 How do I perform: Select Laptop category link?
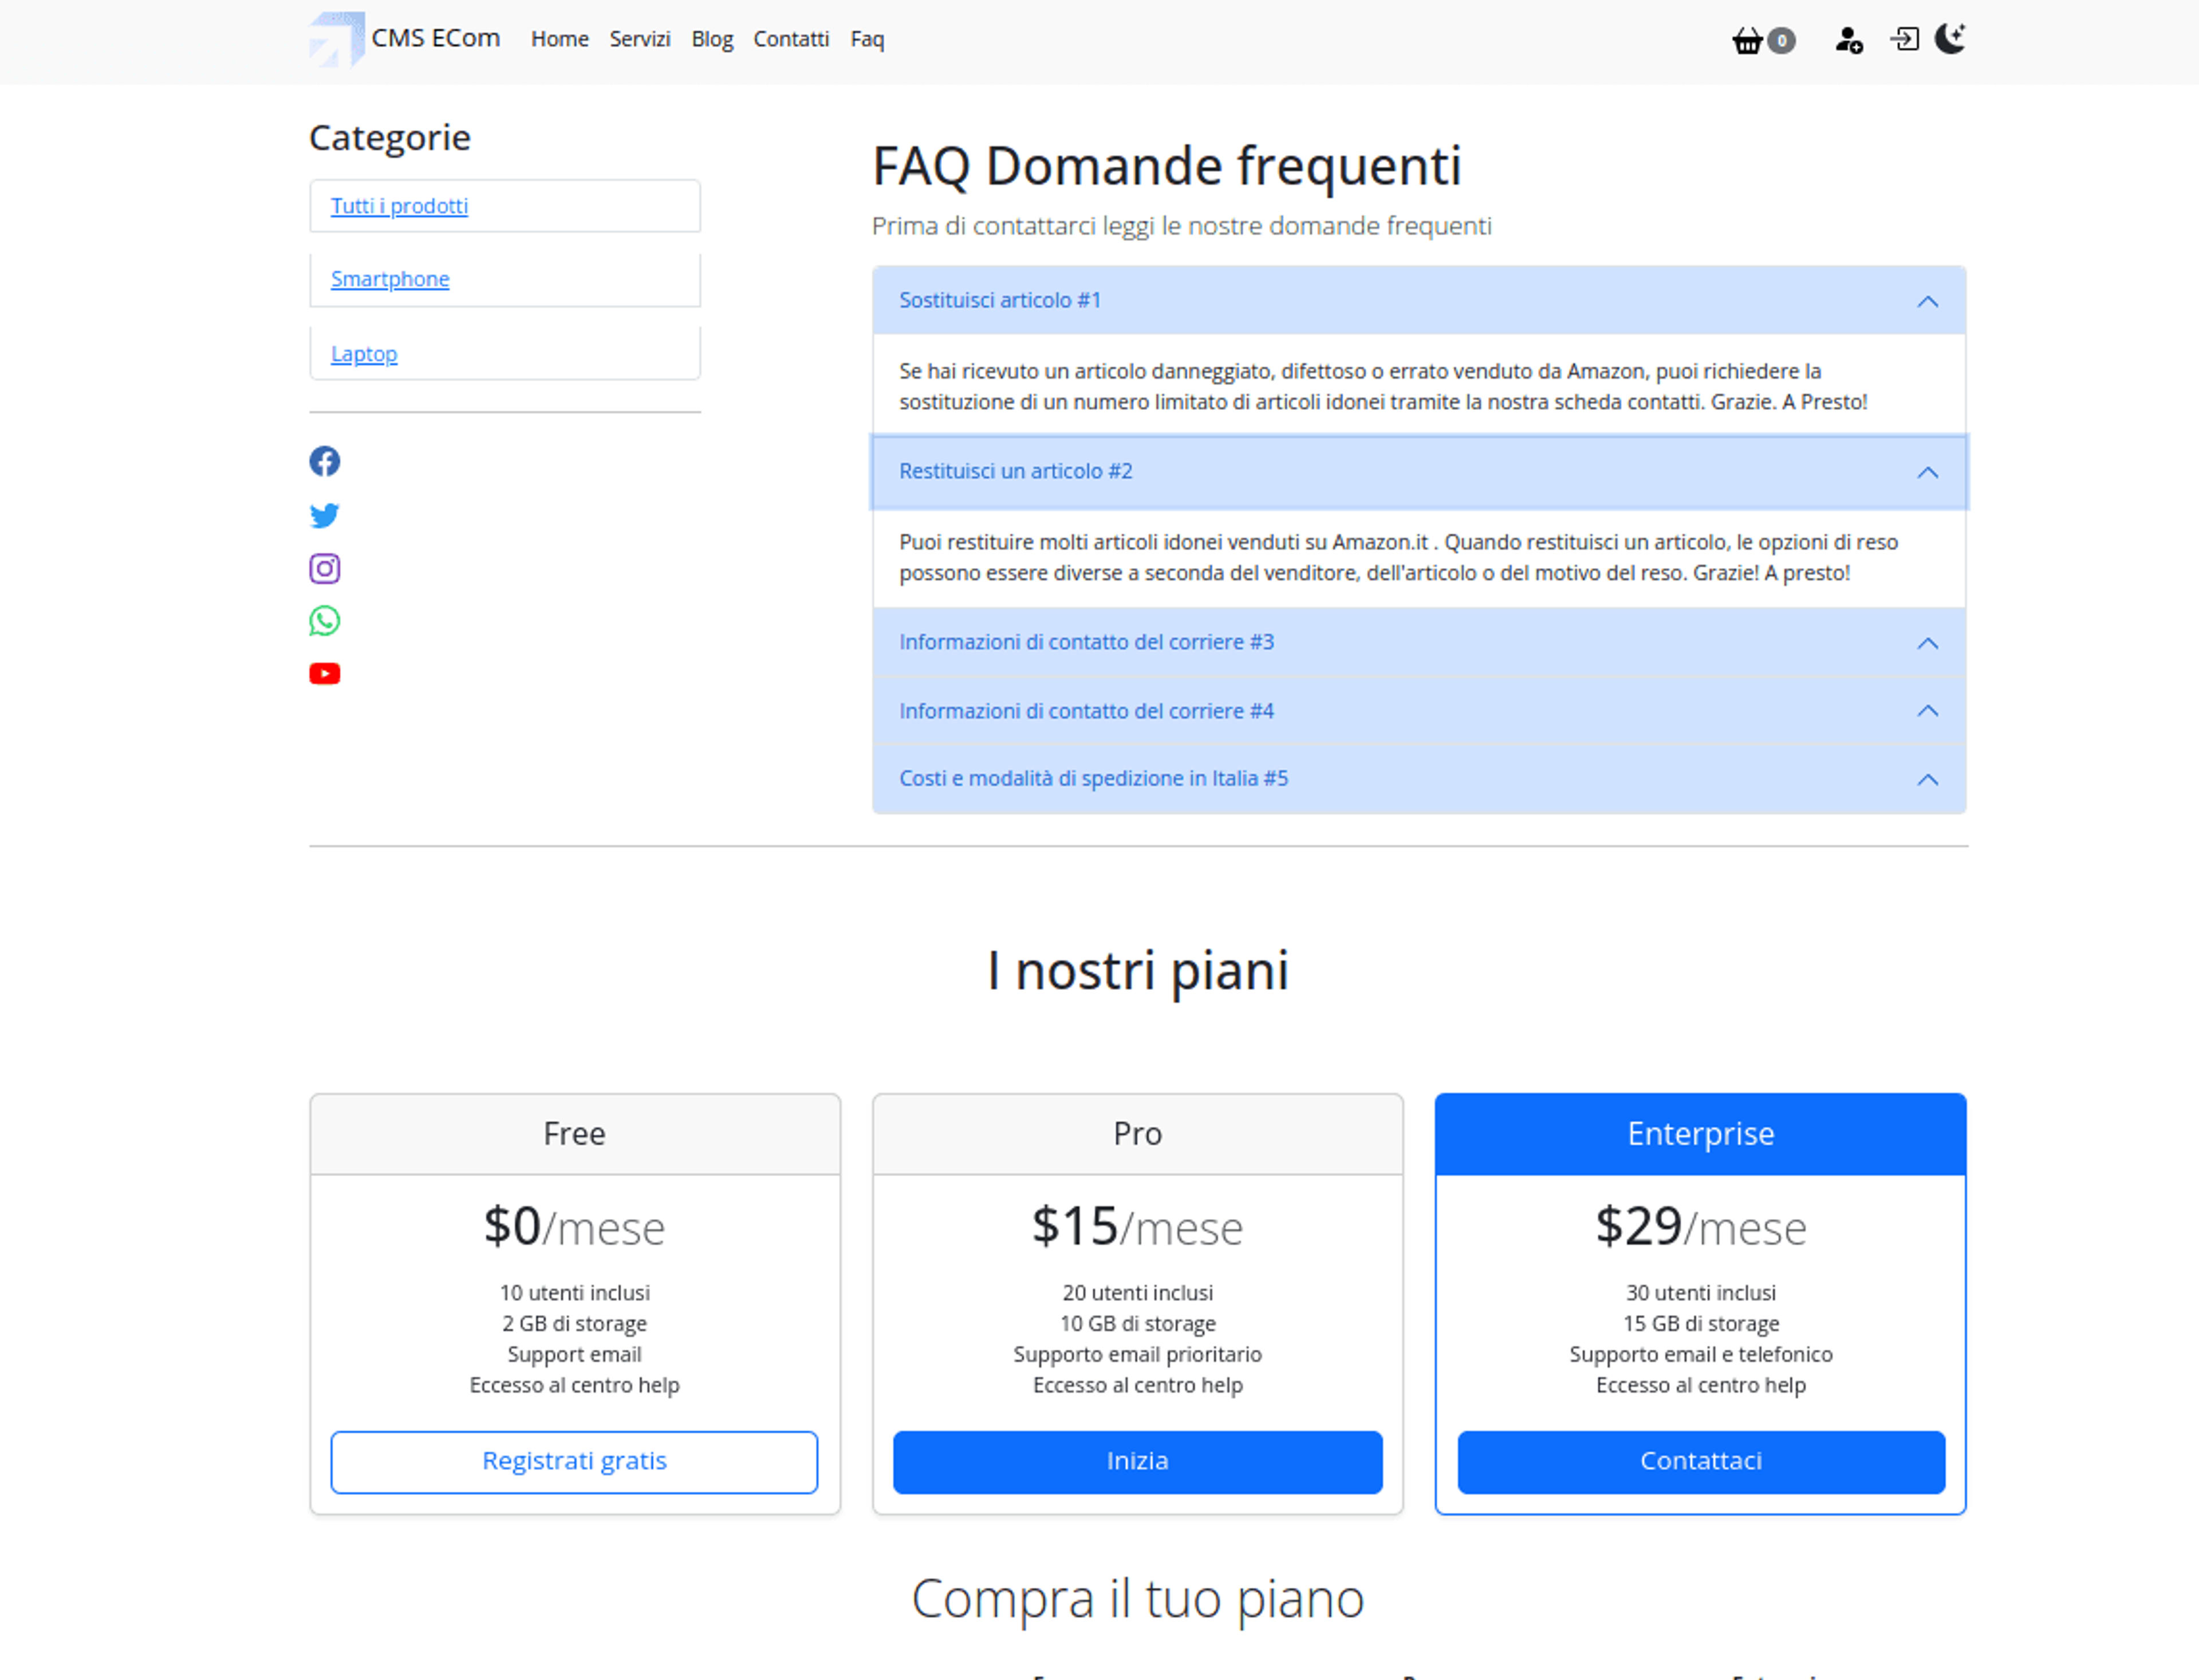364,354
